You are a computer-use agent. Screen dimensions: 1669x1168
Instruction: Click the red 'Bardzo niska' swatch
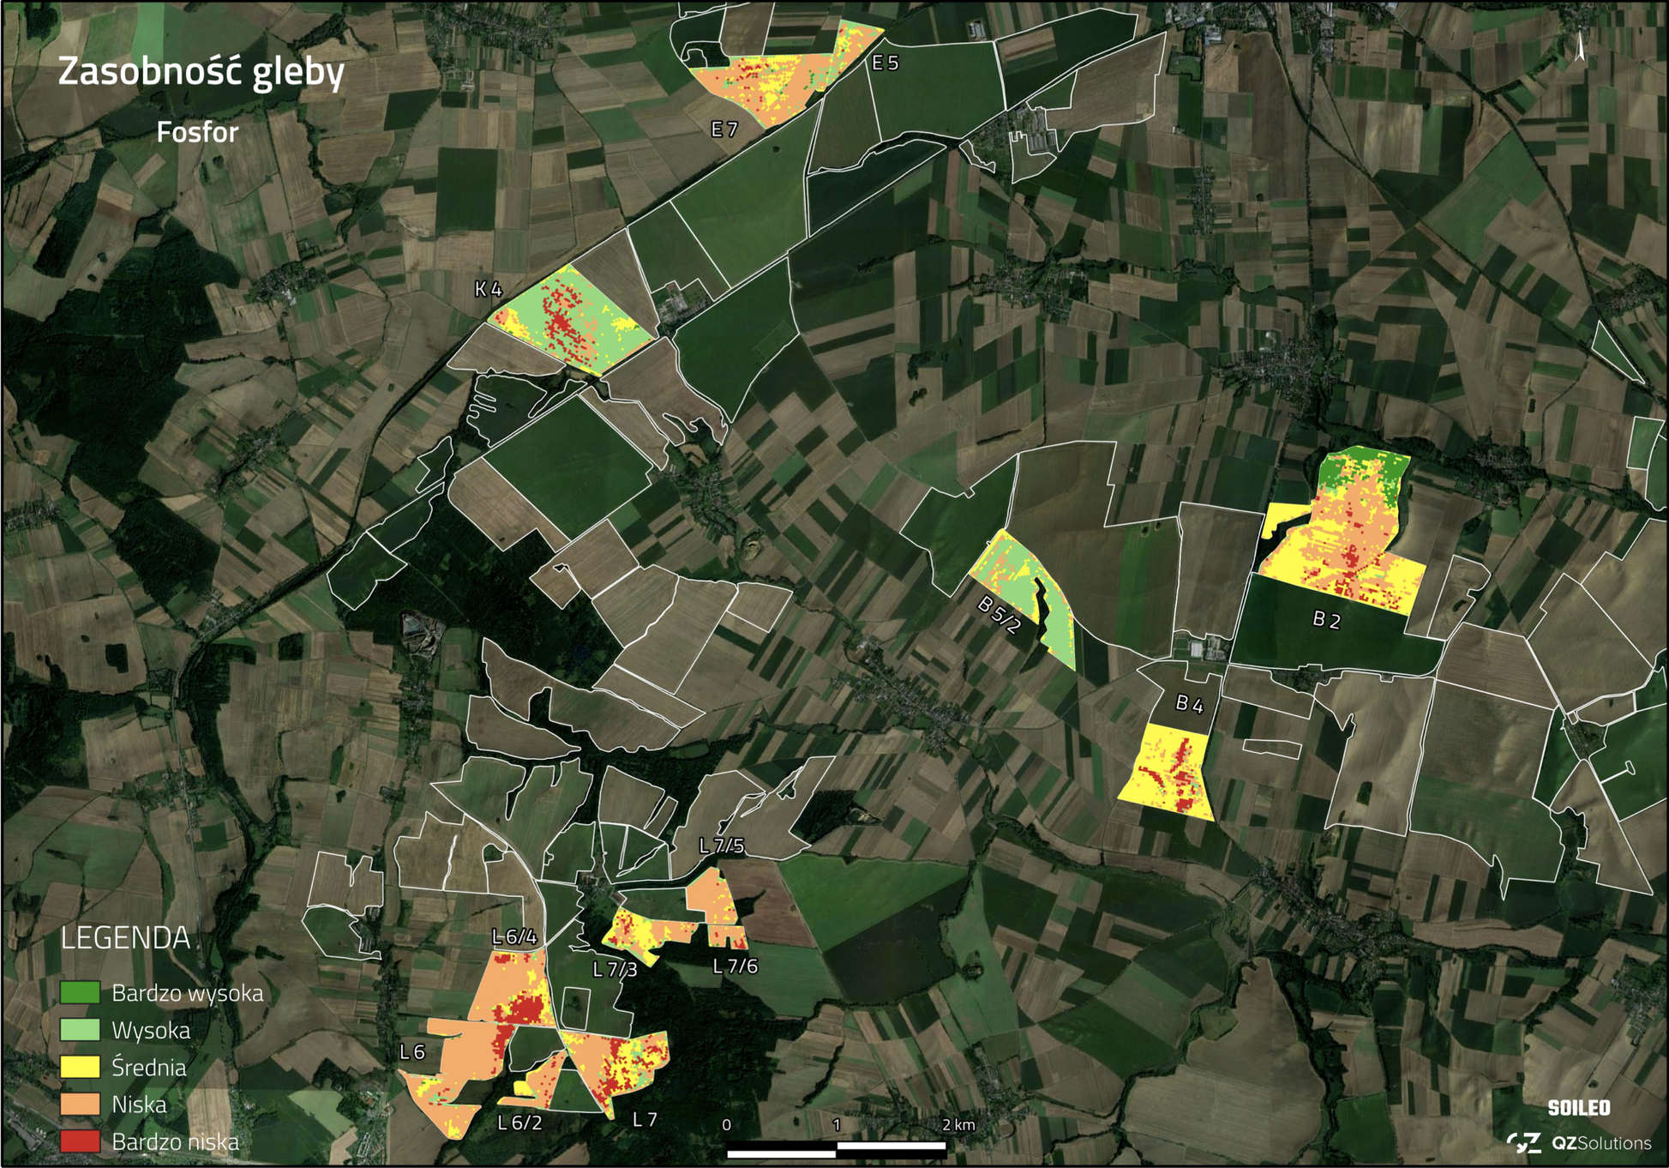80,1141
